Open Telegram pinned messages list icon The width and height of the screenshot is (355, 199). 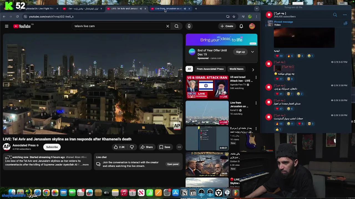345,23
